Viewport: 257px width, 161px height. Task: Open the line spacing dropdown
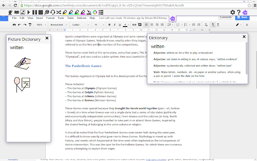[x=170, y=25]
